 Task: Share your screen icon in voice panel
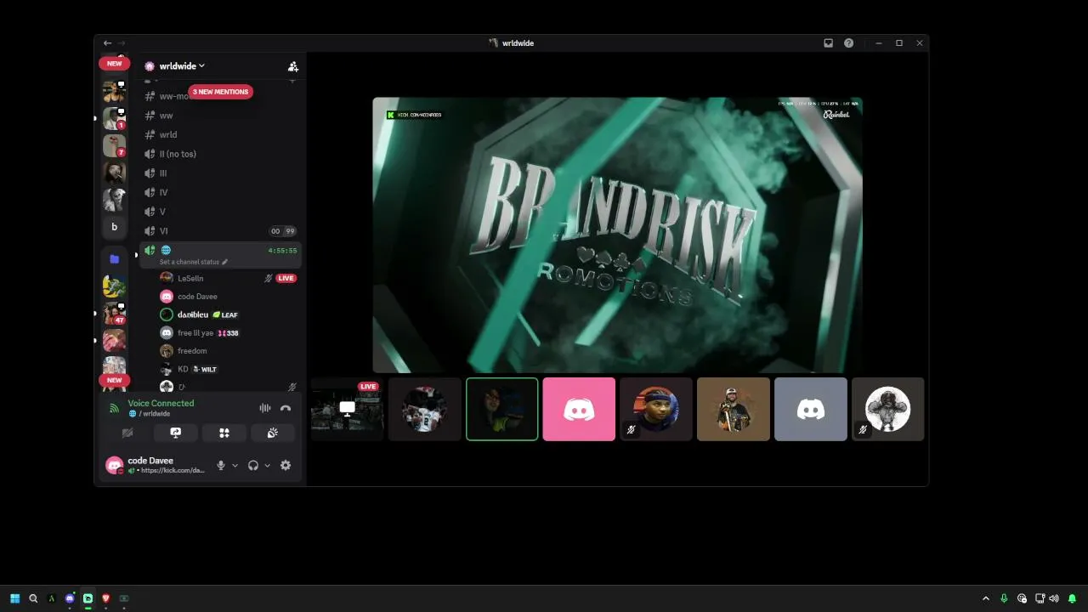pos(176,433)
